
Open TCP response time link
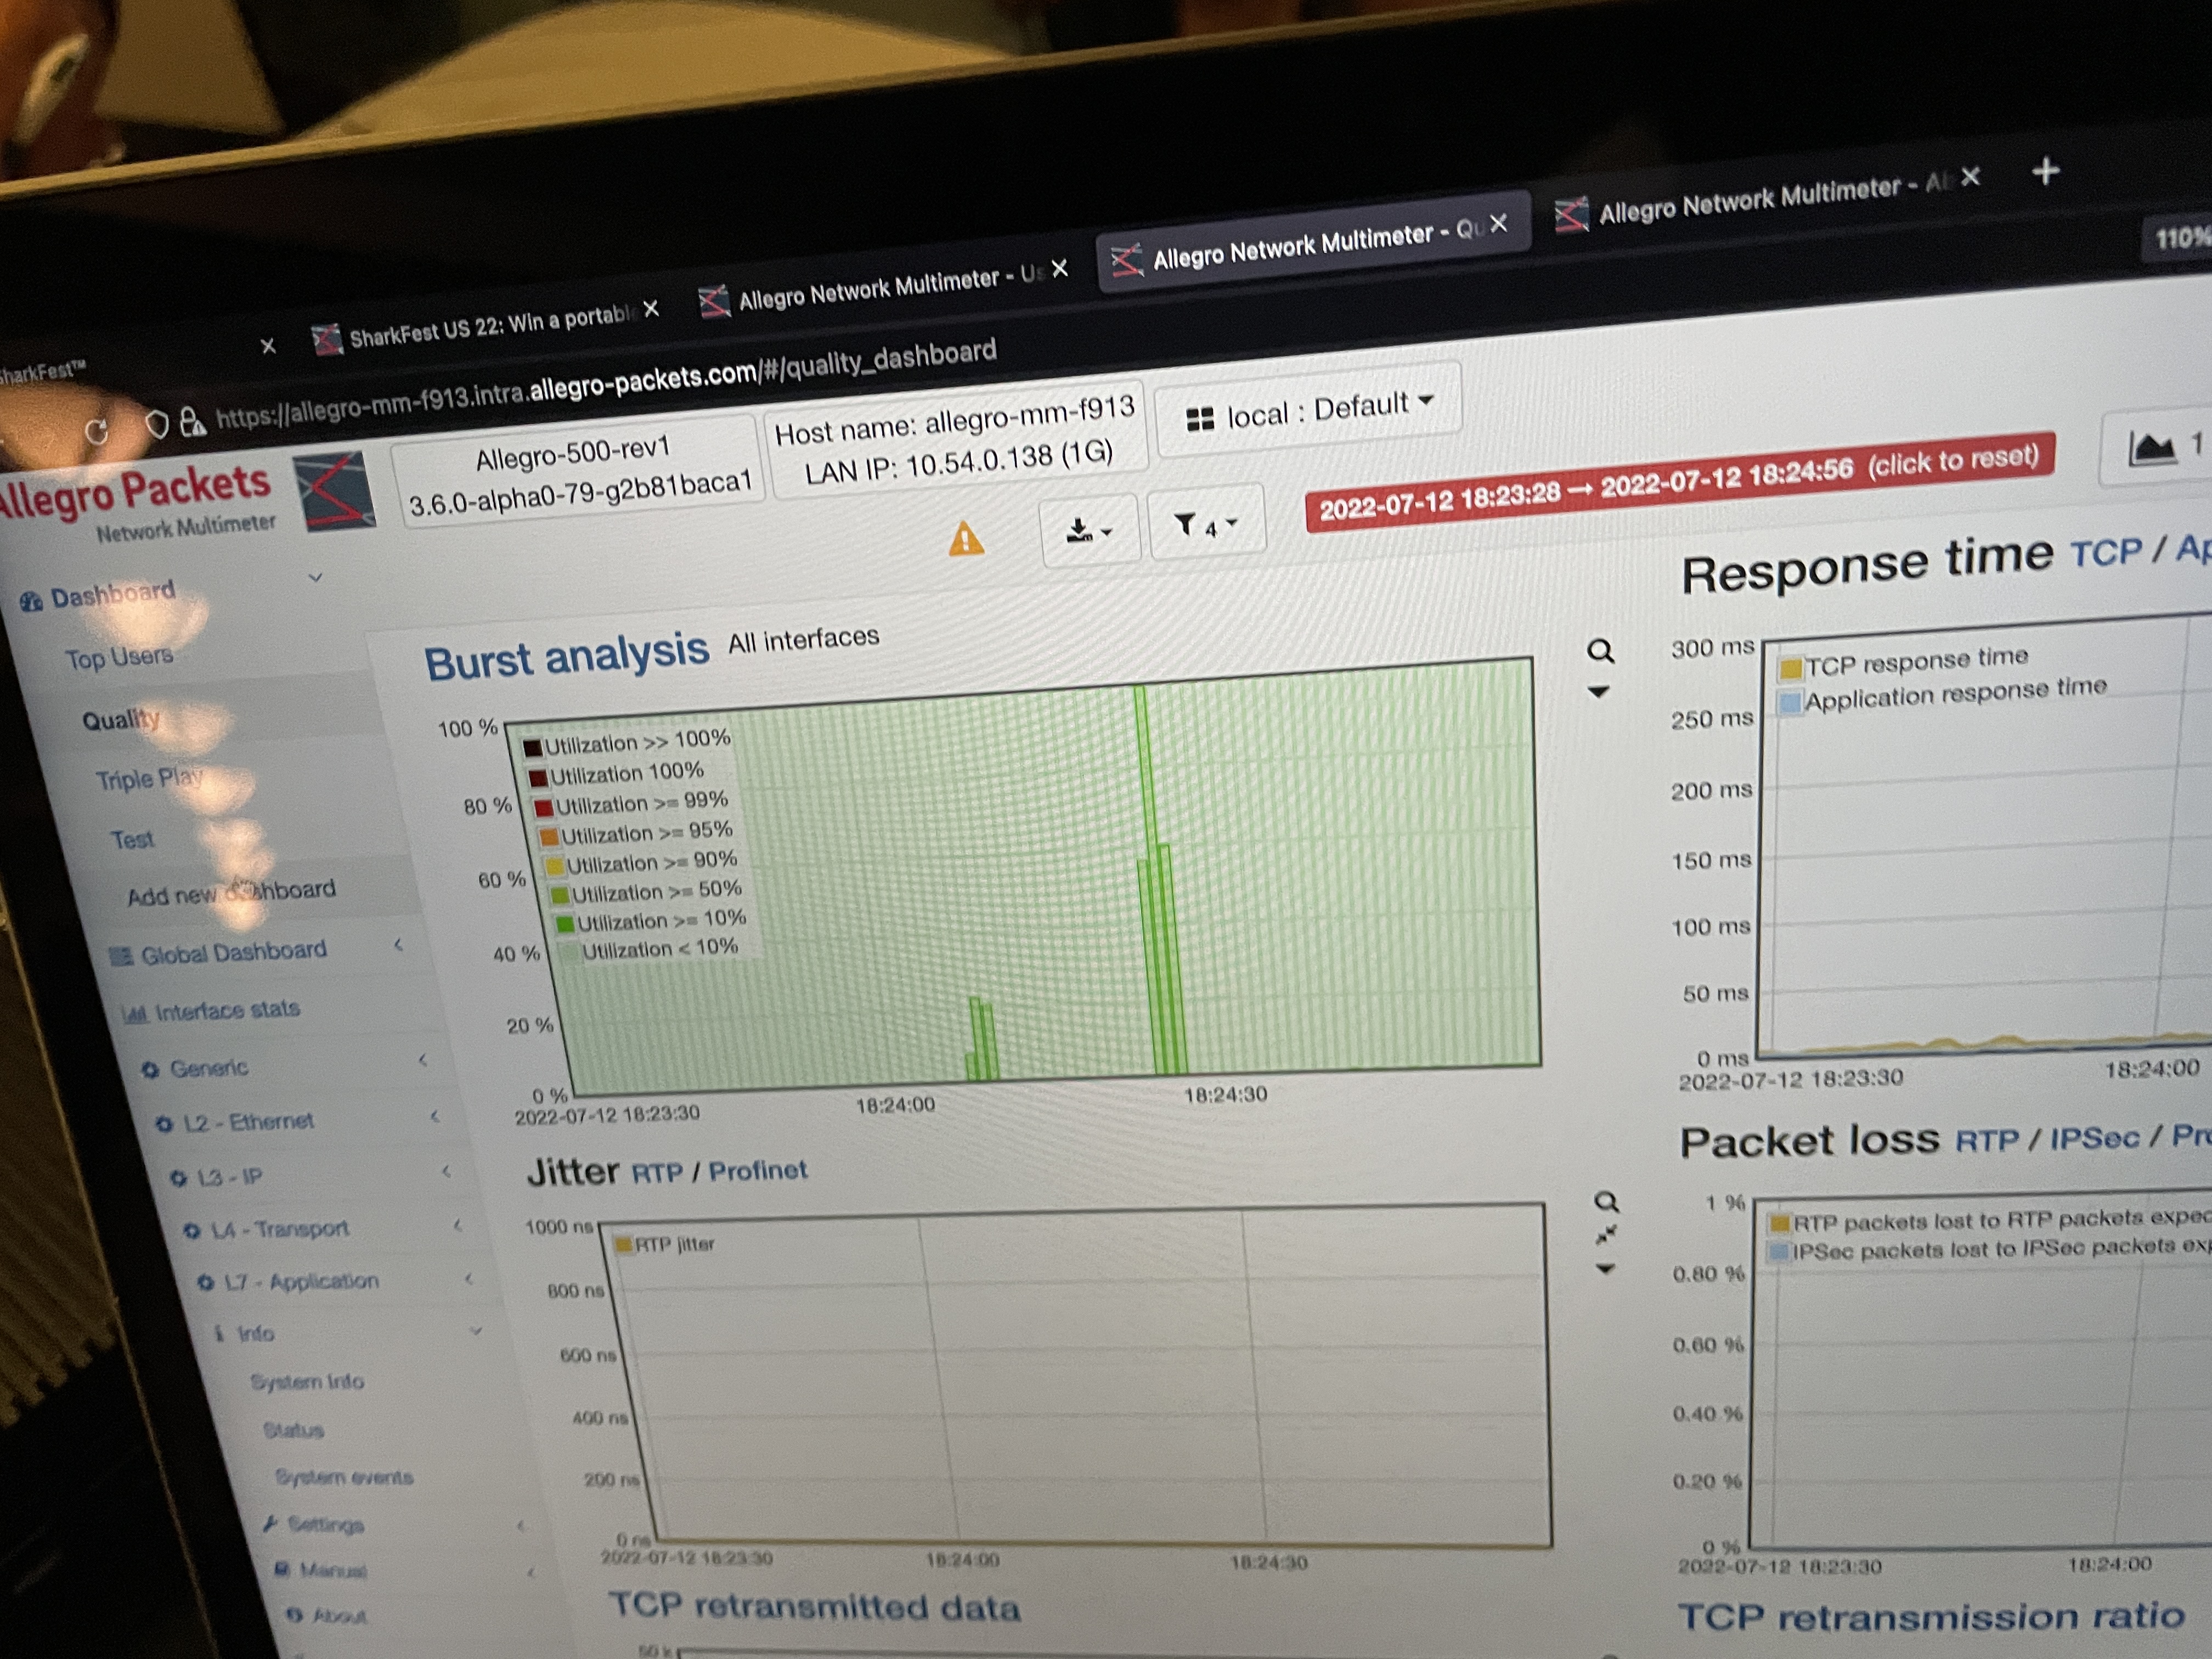(2105, 551)
